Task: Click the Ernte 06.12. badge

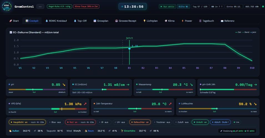Action: pos(234,7)
